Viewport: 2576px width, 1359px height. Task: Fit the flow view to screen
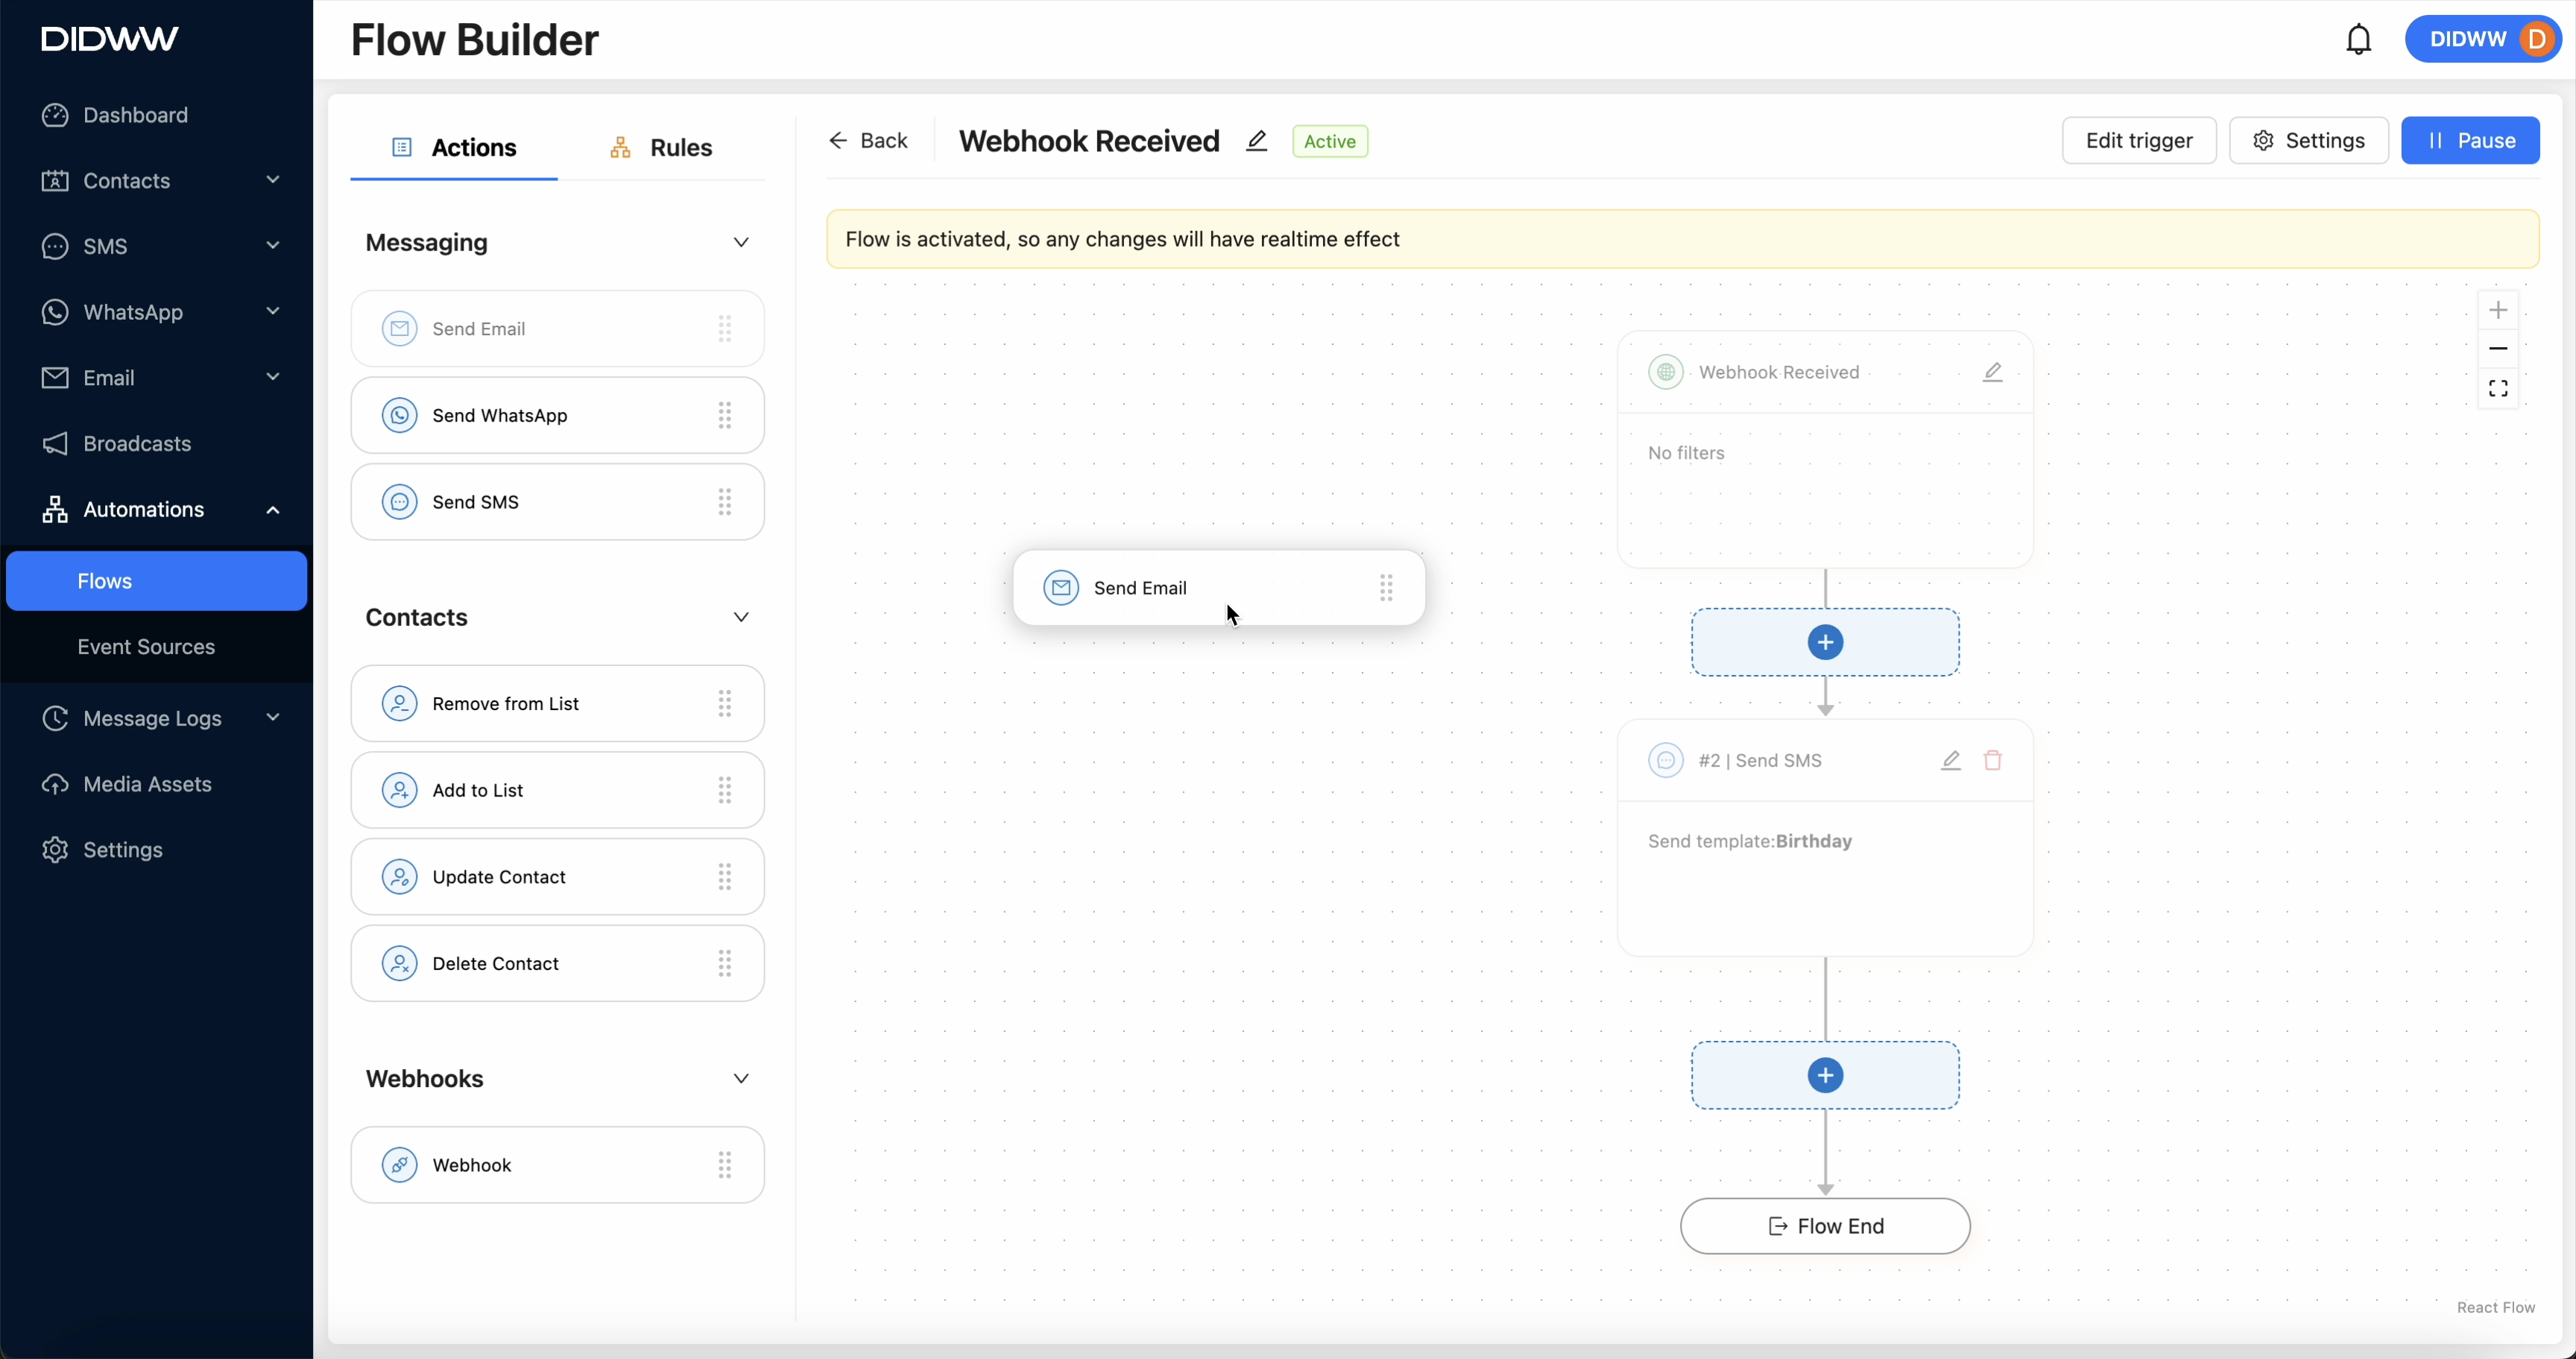[2497, 387]
